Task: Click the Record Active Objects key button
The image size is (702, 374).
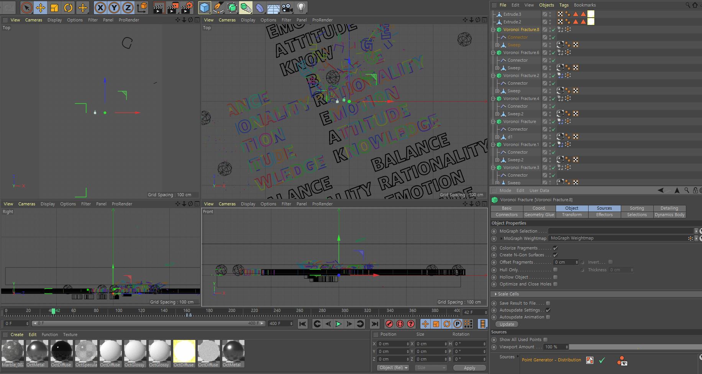Action: [389, 324]
